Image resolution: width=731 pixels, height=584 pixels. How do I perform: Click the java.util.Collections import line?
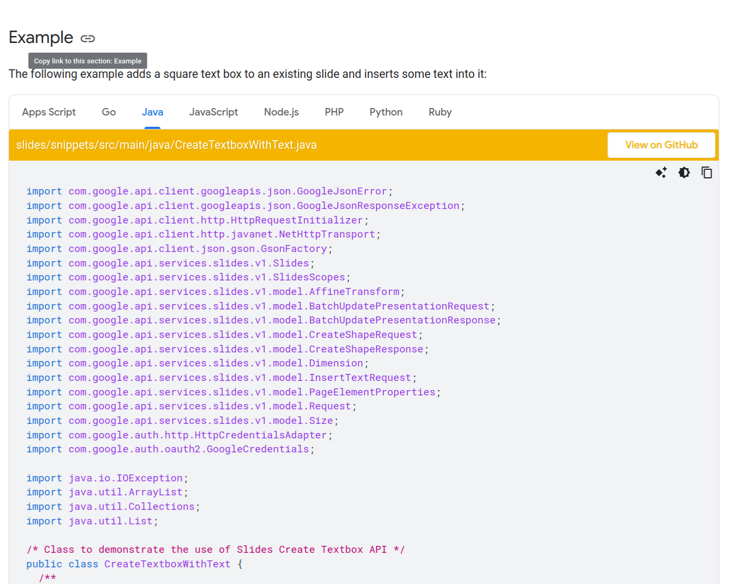(x=113, y=507)
